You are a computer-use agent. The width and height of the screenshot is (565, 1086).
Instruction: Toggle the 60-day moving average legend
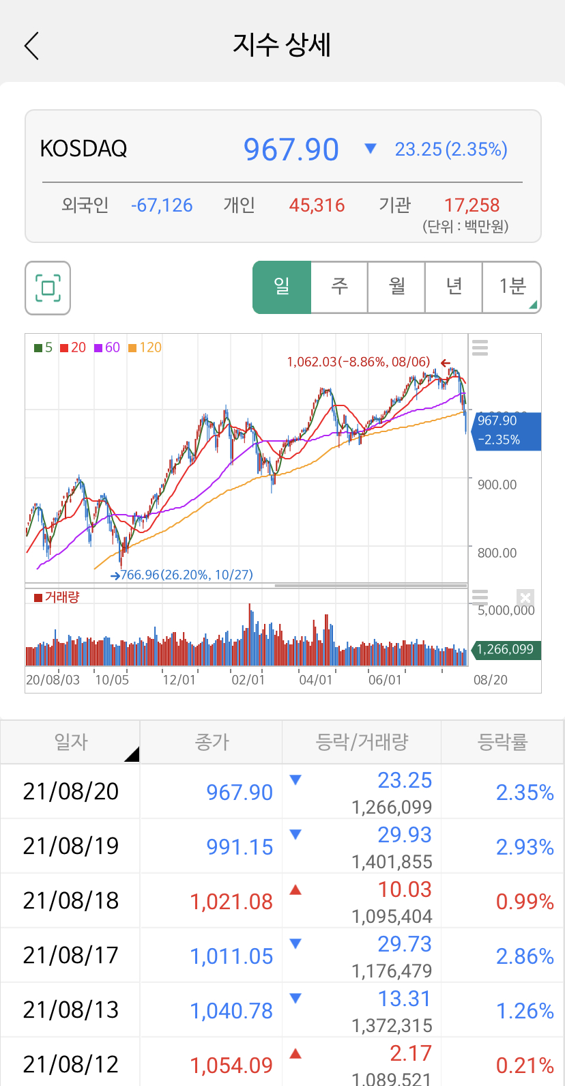[x=107, y=347]
